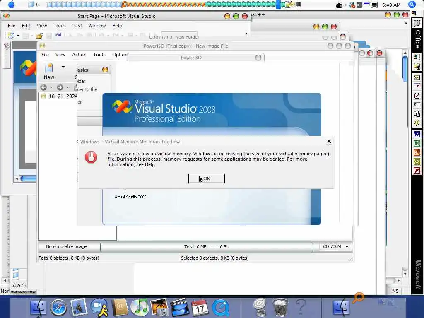424x318 pixels.
Task: Open the Window menu in Visual Studio
Action: click(97, 26)
